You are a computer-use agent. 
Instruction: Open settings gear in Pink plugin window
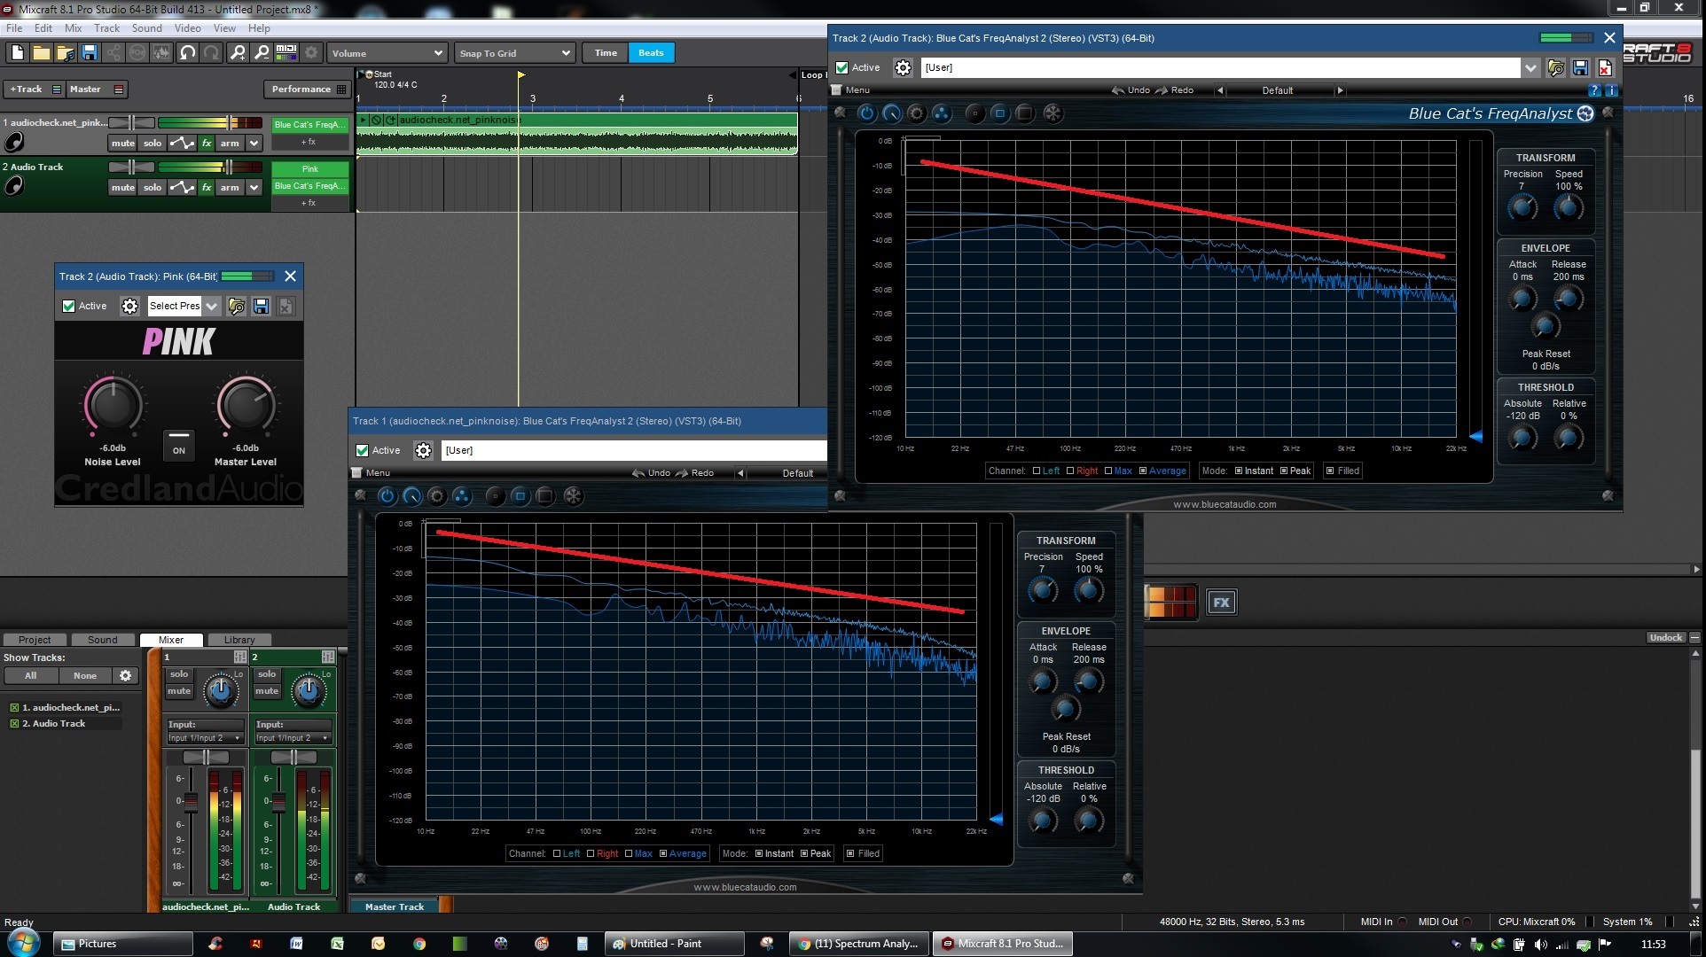click(129, 306)
